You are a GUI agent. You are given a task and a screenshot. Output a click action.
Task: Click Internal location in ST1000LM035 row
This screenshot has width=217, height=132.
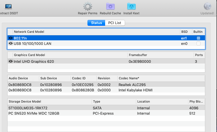[143, 108]
